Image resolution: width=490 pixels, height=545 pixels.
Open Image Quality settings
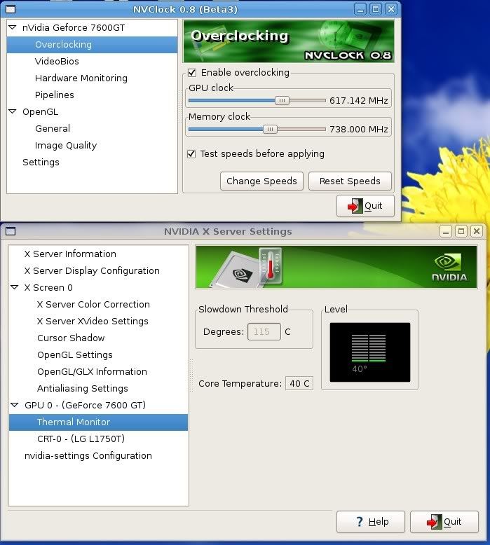pos(66,145)
